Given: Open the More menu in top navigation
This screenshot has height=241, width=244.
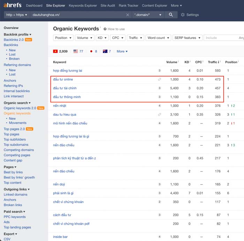Looking at the screenshot, I should [176, 6].
